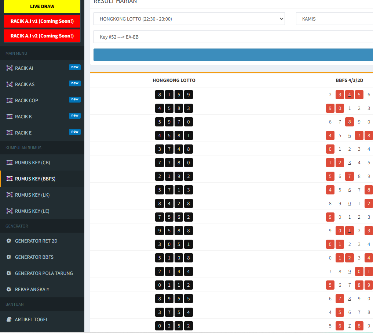Click red highlighted 6 in the 0252 row

click(x=340, y=326)
